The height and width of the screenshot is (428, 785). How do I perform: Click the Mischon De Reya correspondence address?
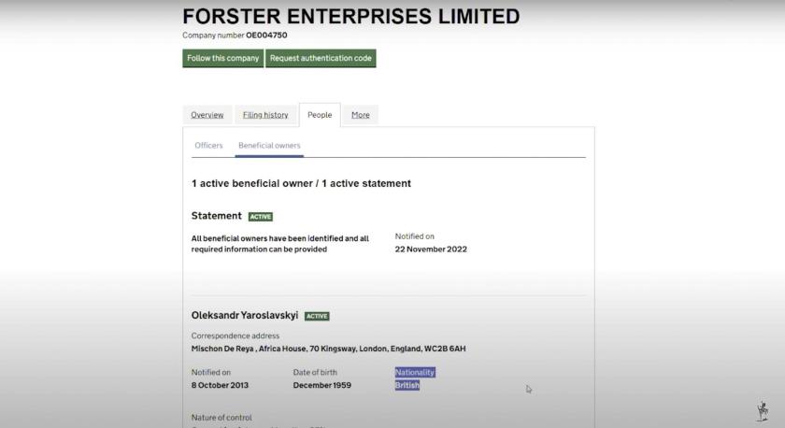(x=328, y=349)
